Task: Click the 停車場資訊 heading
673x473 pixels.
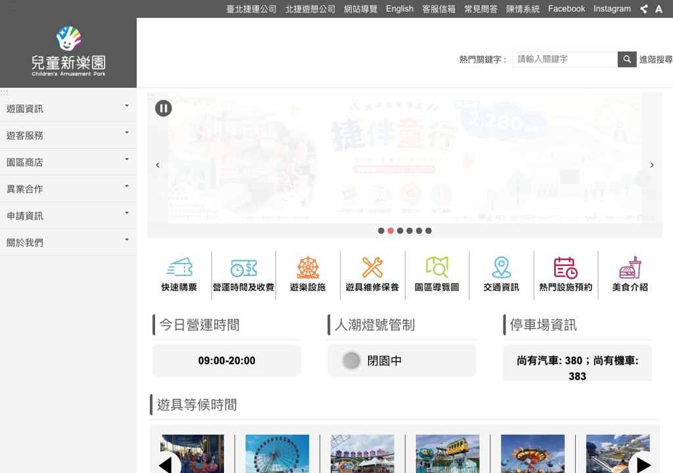Action: click(x=543, y=325)
